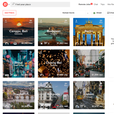Open the Trips menu link
114x114 pixels.
pyautogui.click(x=103, y=4)
